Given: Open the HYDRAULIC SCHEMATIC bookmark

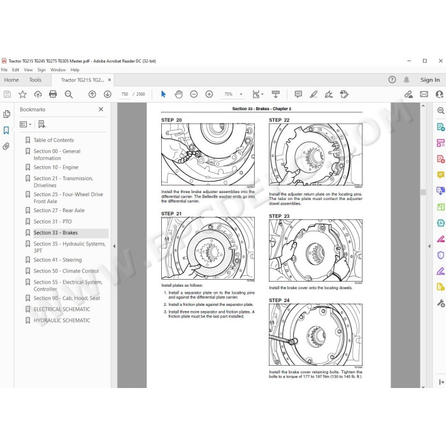Looking at the screenshot, I should [x=62, y=320].
